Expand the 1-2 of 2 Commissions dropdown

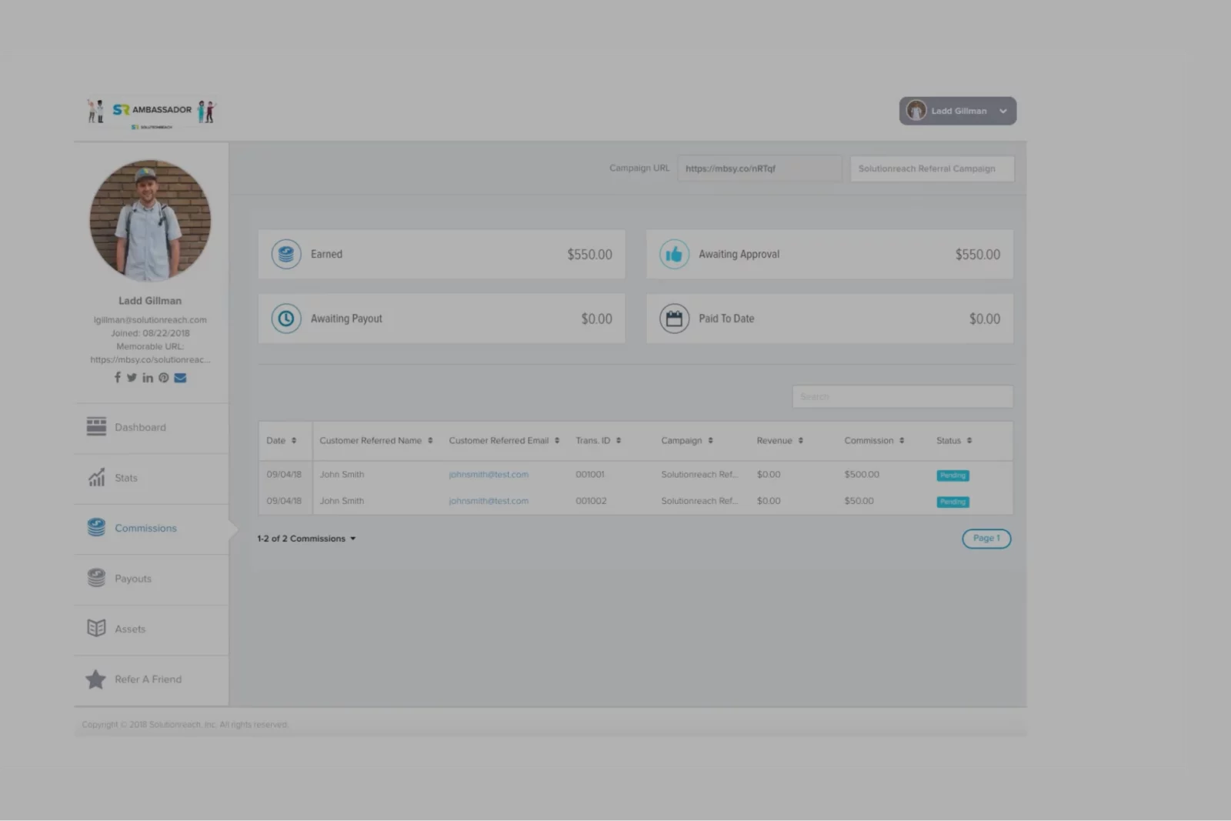(307, 539)
